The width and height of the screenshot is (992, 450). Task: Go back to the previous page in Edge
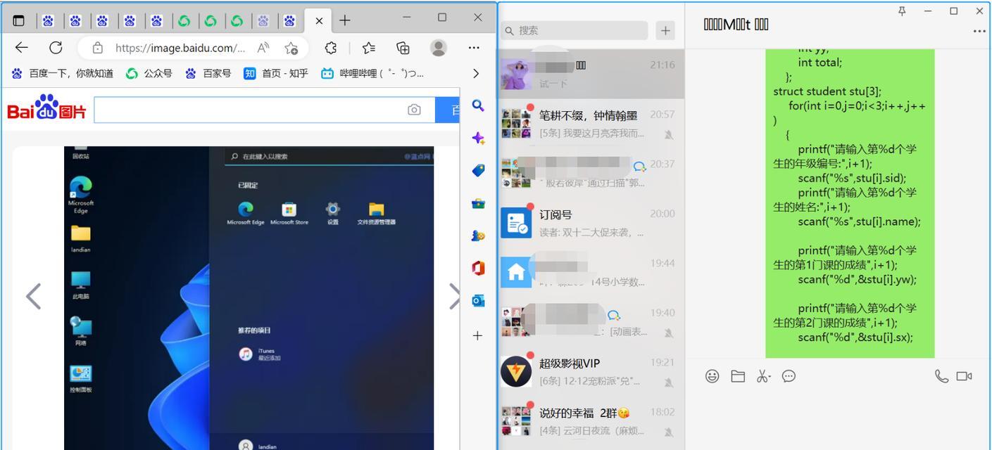pyautogui.click(x=22, y=48)
